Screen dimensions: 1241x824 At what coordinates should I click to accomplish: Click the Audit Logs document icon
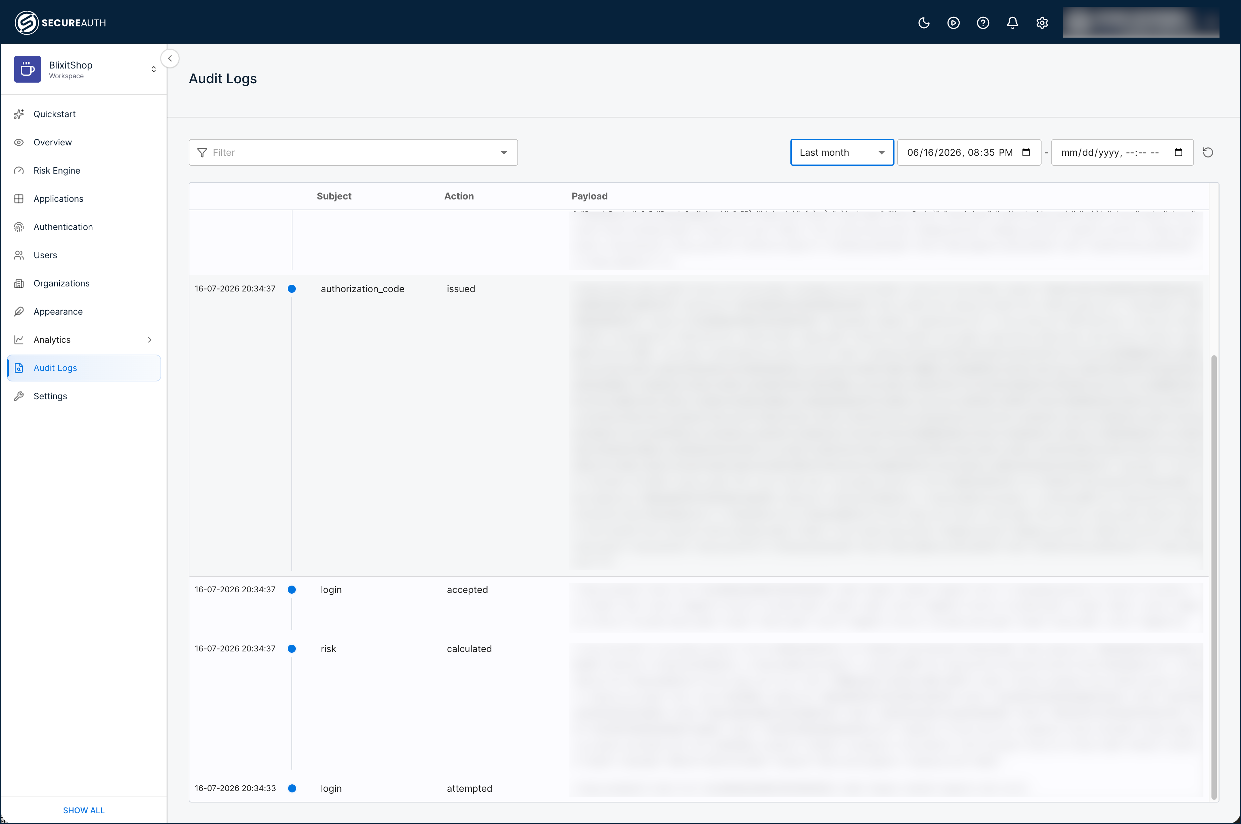coord(19,368)
